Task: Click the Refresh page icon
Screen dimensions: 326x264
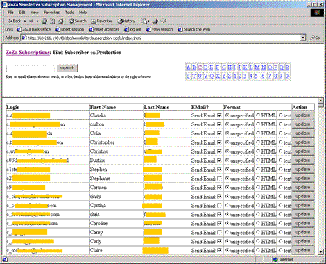Action: coord(53,21)
